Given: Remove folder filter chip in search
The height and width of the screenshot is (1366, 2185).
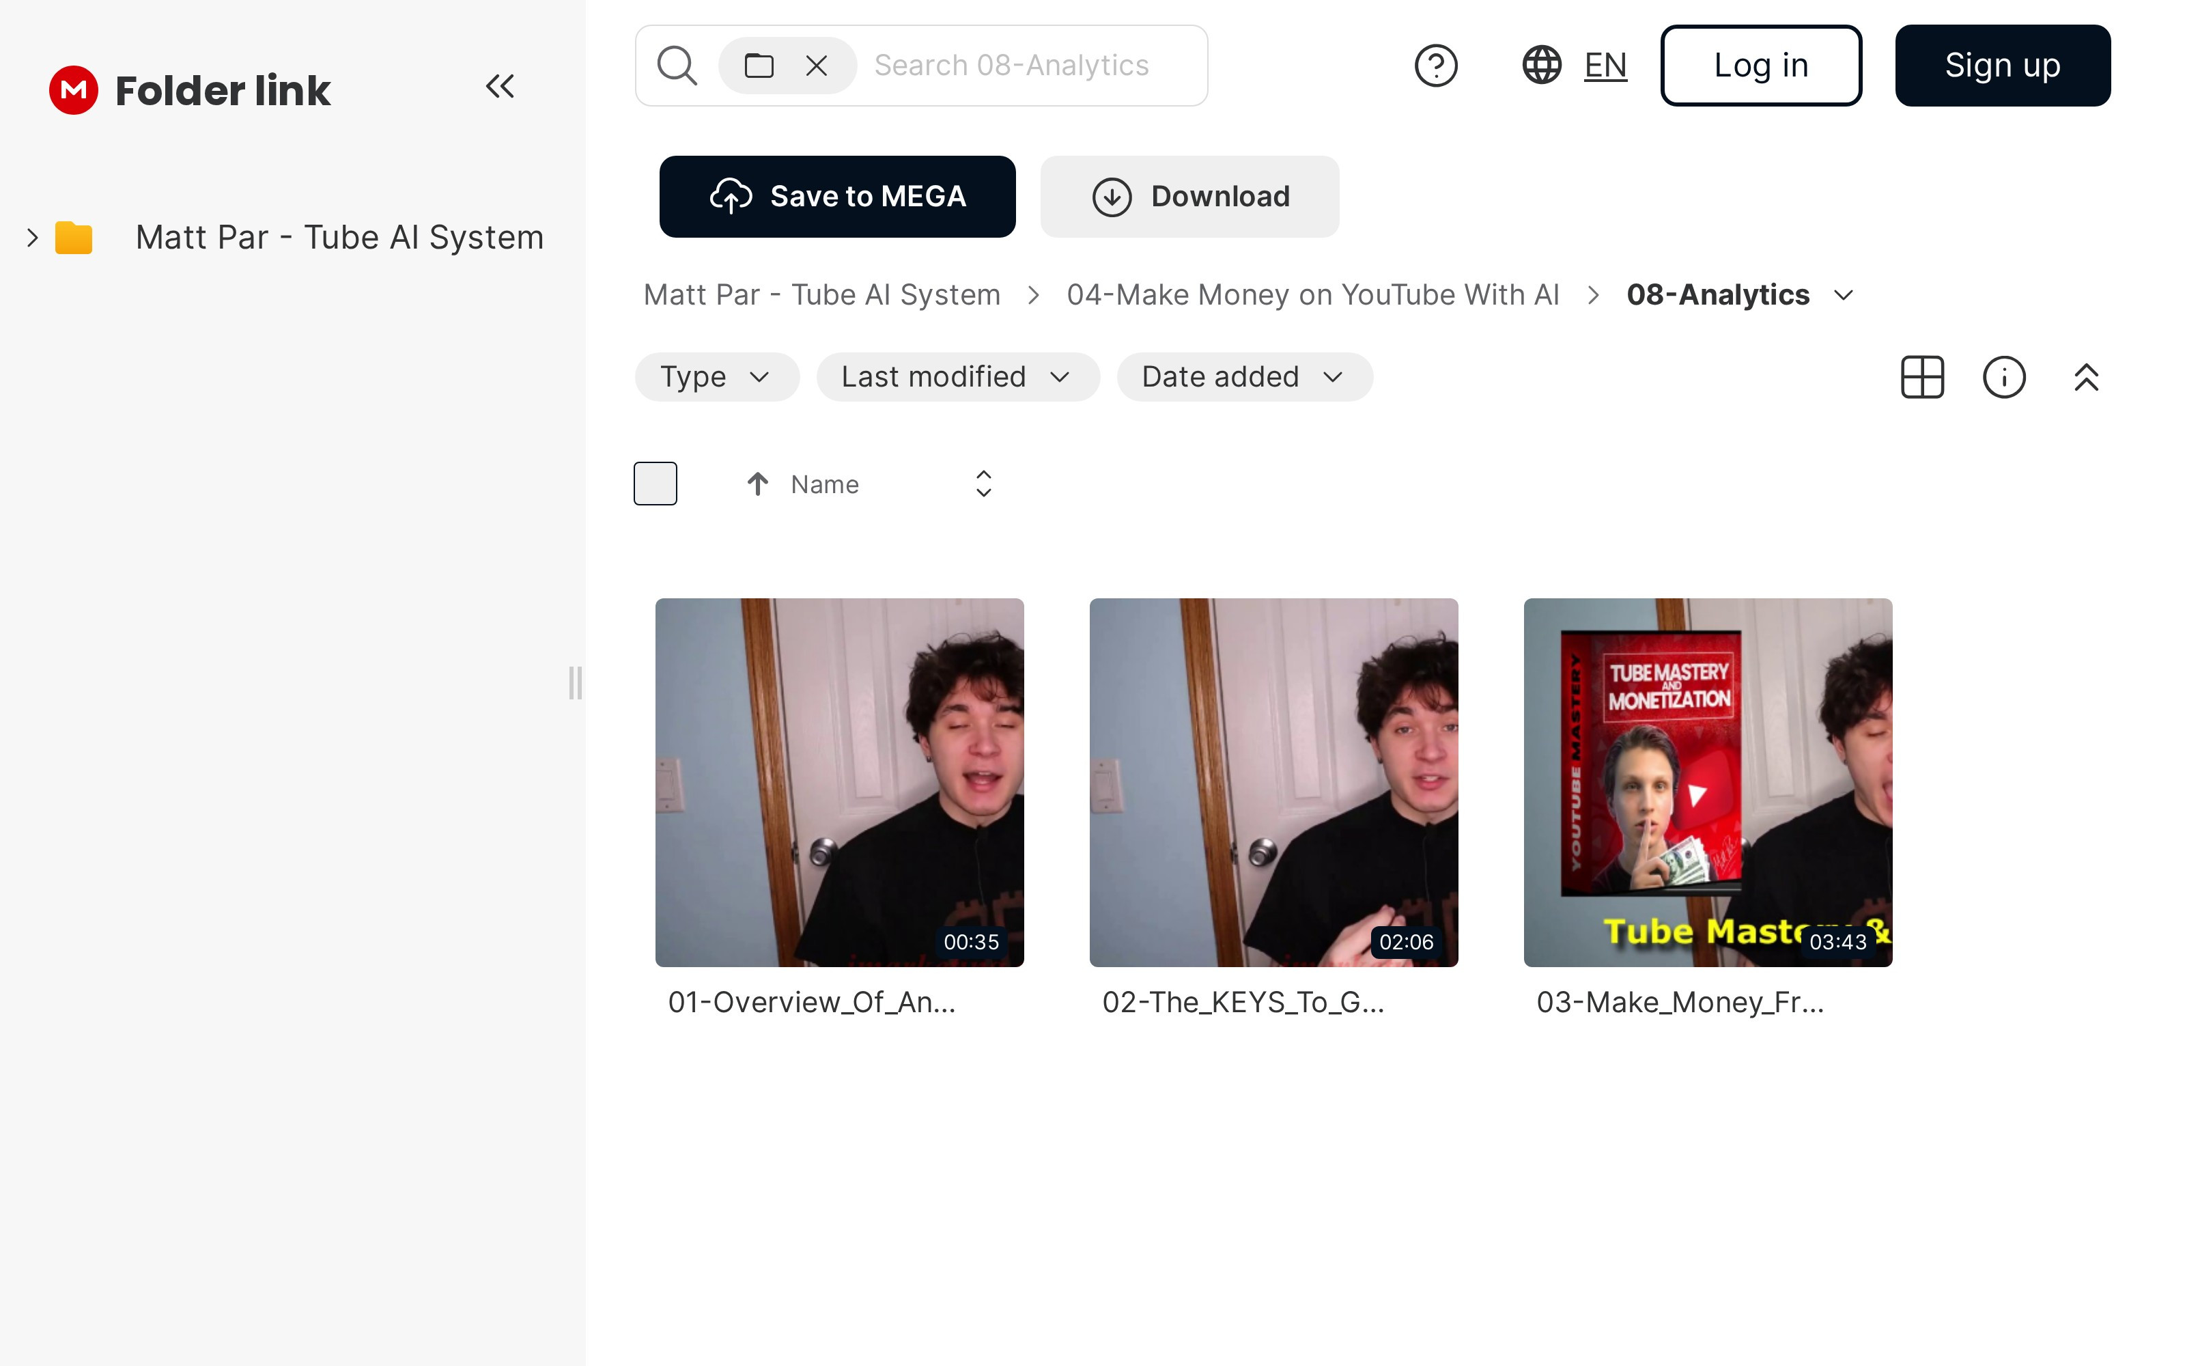Looking at the screenshot, I should pyautogui.click(x=816, y=65).
